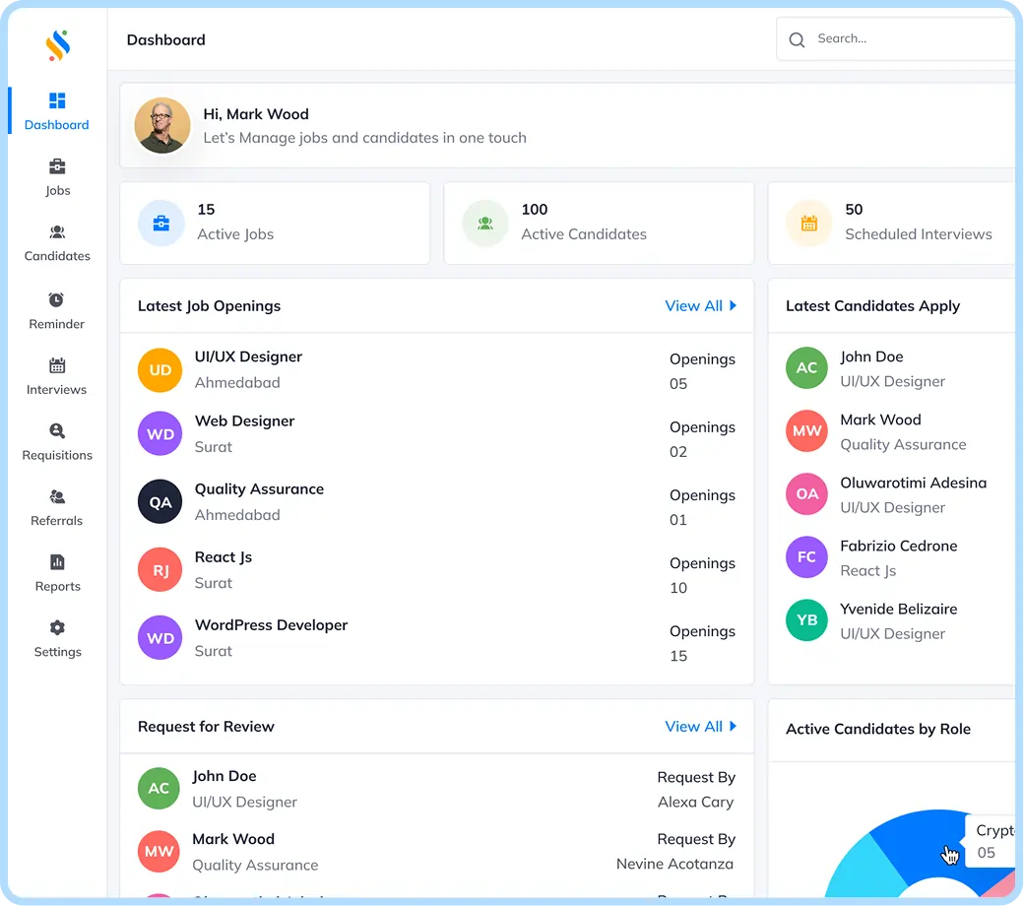Click requester name Alexa Cary

coord(695,803)
